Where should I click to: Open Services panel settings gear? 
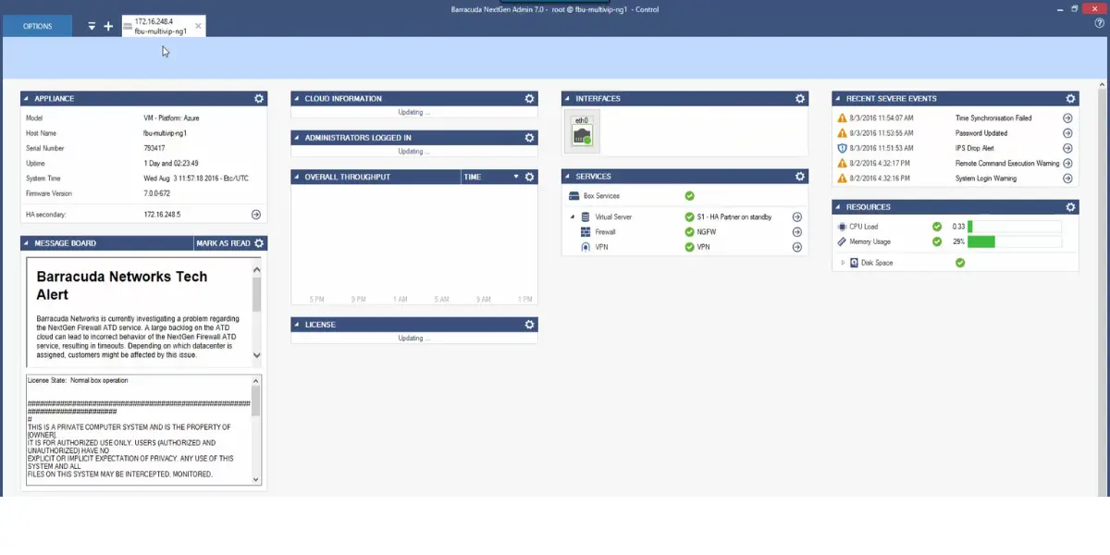[x=800, y=176]
